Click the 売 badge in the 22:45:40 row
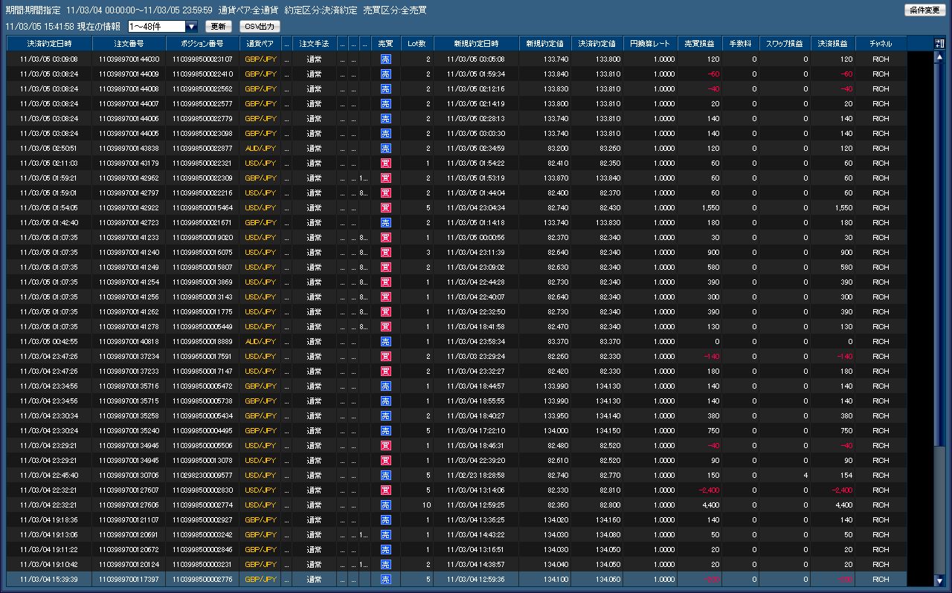952x593 pixels. tap(385, 475)
